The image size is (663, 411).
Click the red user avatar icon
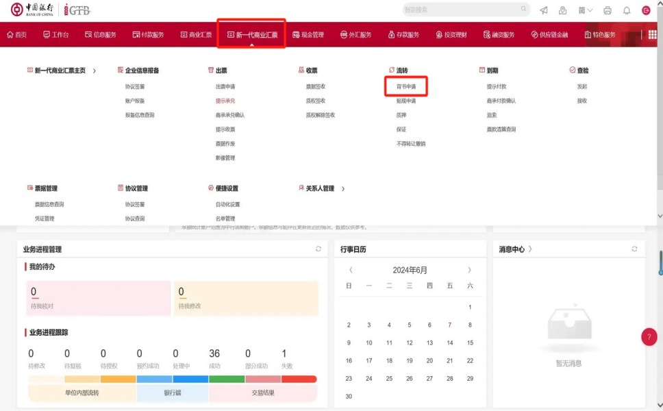coord(646,10)
